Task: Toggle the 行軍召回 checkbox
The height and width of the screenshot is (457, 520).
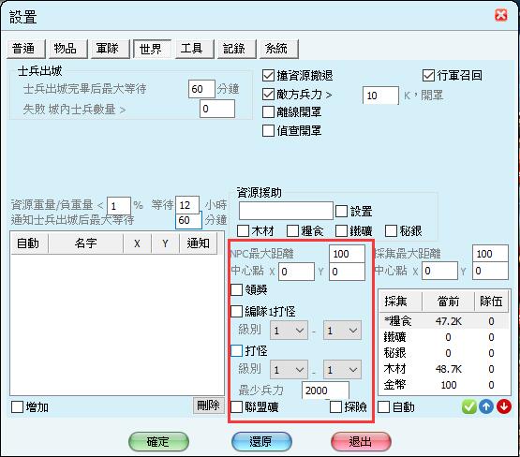Action: point(428,75)
